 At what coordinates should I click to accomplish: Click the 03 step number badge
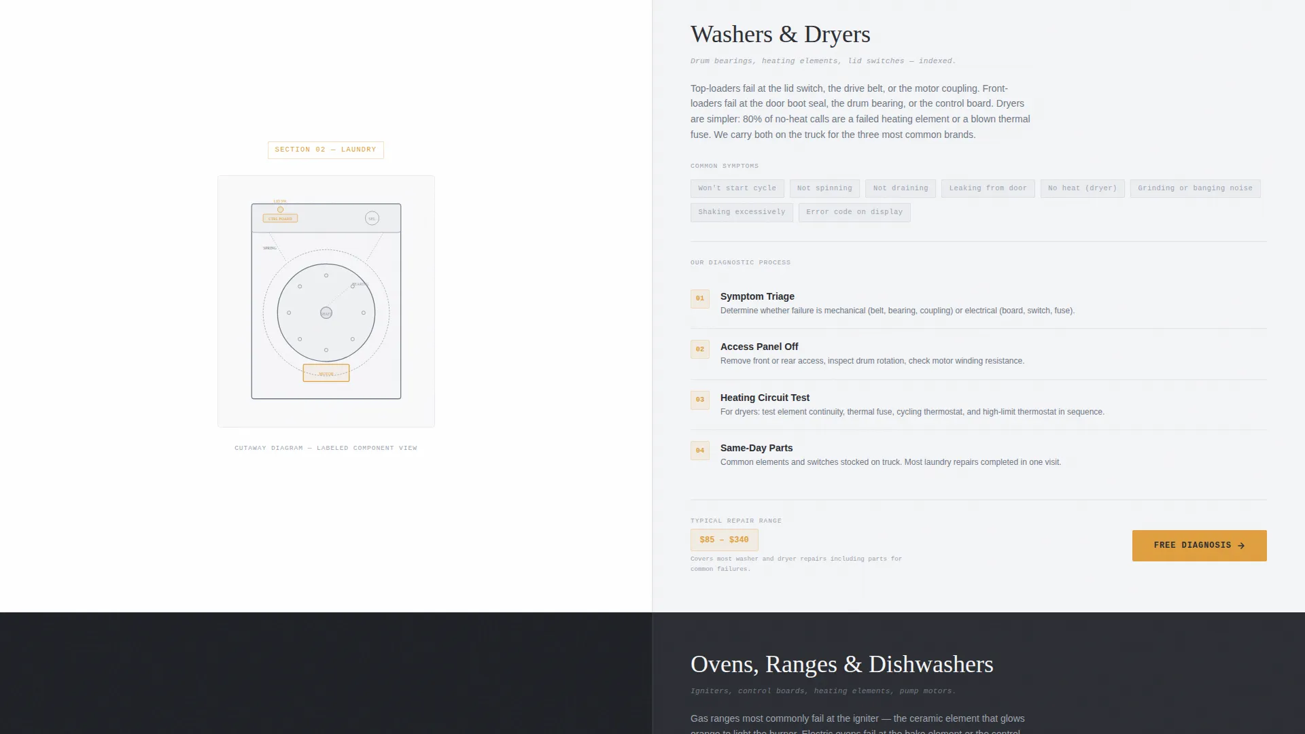[x=700, y=400]
